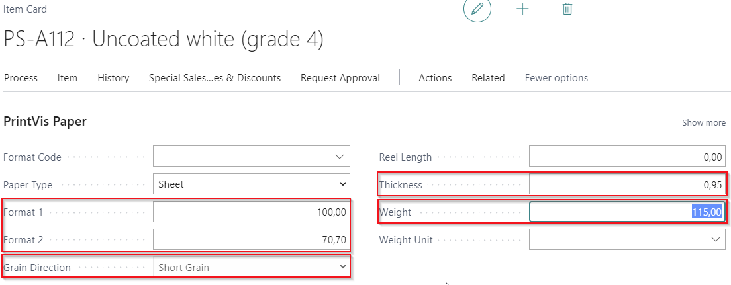Open the Paper Type dropdown
The image size is (731, 285).
pos(252,184)
